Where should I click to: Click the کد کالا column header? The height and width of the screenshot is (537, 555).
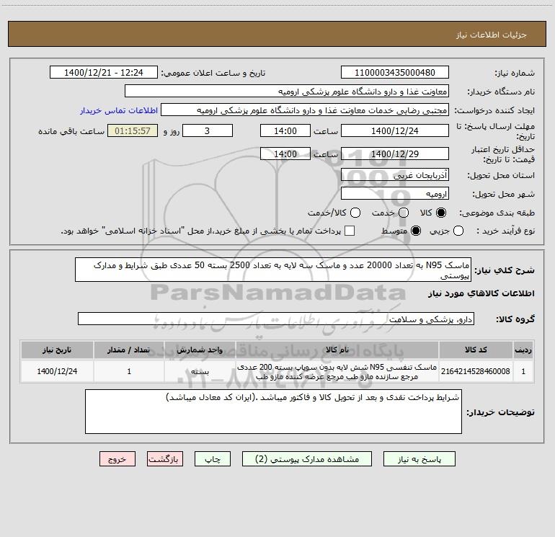click(x=476, y=350)
